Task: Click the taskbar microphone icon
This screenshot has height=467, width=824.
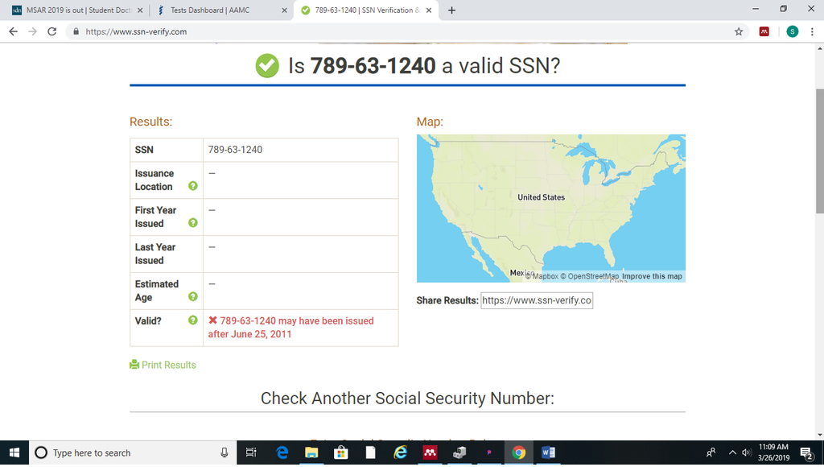Action: [x=225, y=453]
